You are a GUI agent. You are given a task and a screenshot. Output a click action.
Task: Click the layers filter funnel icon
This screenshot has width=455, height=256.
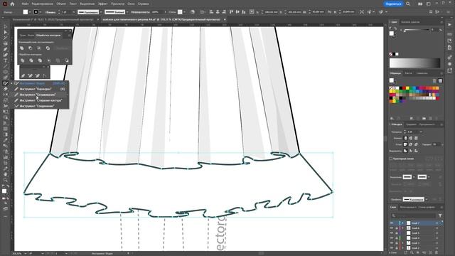tap(440, 215)
